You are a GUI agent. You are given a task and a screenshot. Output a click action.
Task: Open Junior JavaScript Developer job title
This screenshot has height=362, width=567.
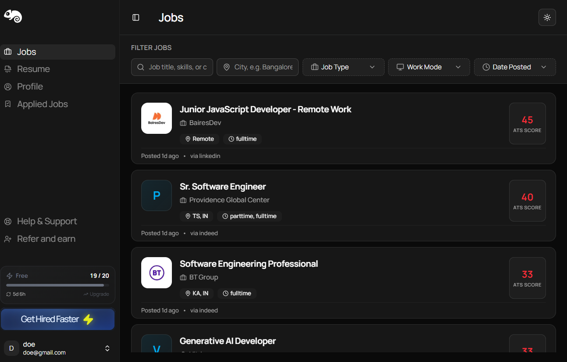(265, 109)
